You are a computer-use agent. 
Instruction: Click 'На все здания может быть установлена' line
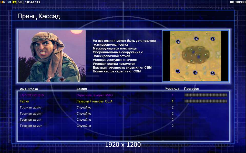(x=124, y=41)
